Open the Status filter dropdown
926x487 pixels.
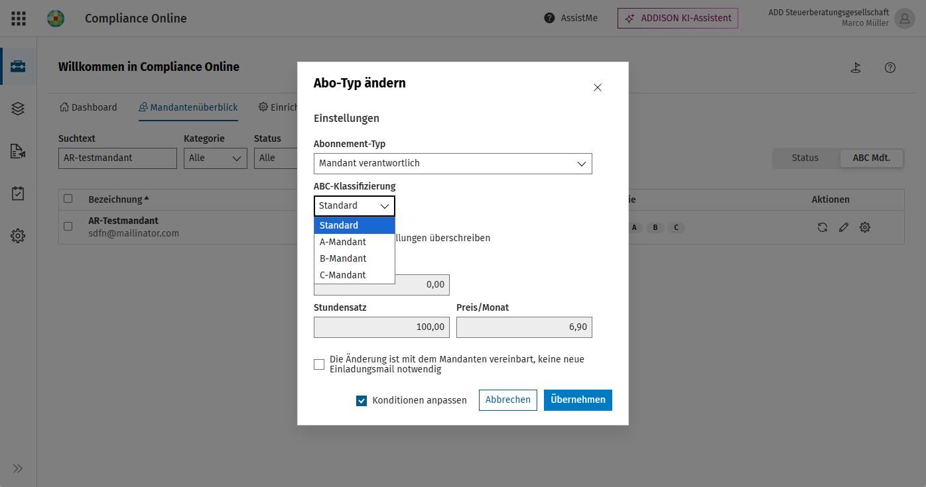tap(275, 158)
